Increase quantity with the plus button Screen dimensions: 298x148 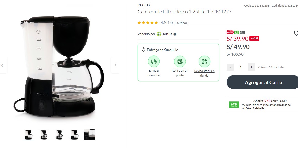[x=251, y=67]
